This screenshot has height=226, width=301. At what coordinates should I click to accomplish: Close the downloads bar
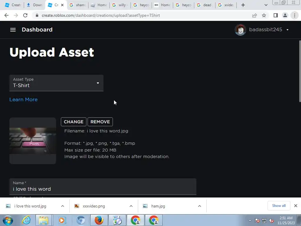296,206
